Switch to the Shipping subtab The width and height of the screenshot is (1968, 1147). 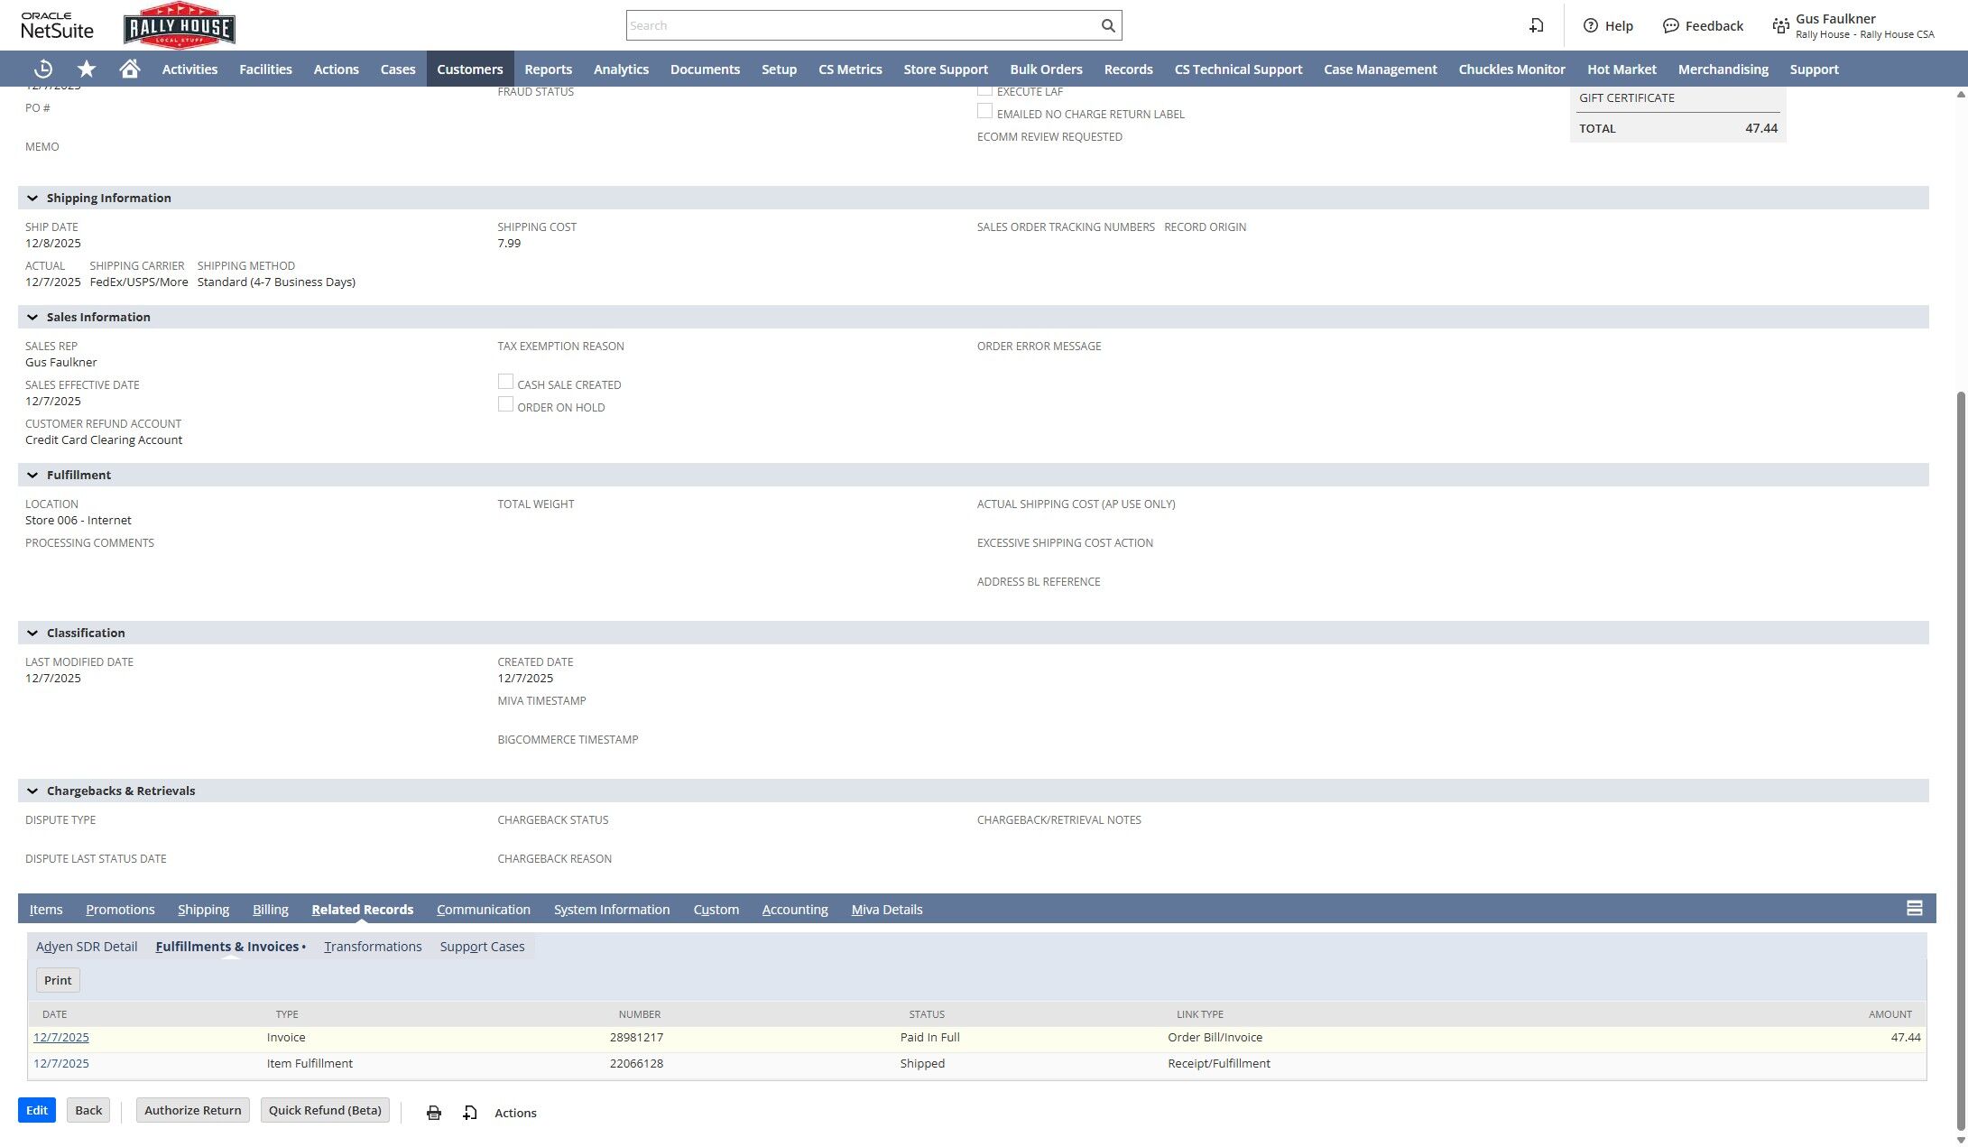203,909
